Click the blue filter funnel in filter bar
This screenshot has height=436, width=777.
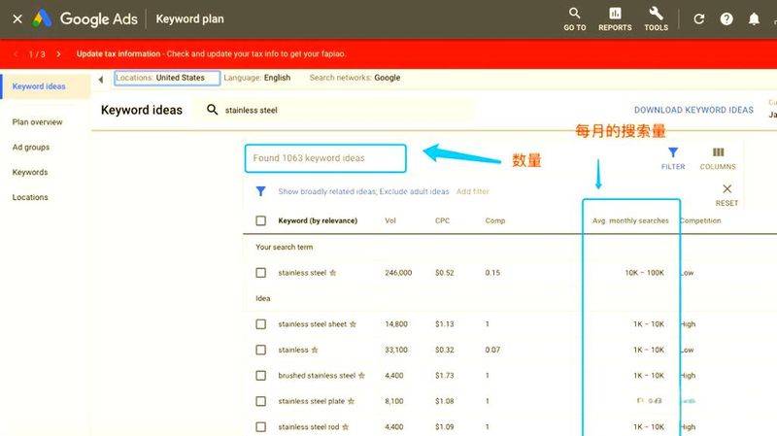pos(260,191)
